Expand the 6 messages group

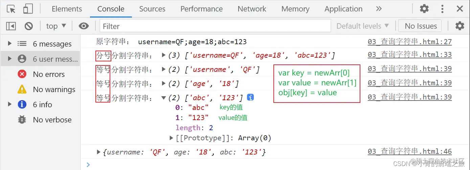point(10,44)
